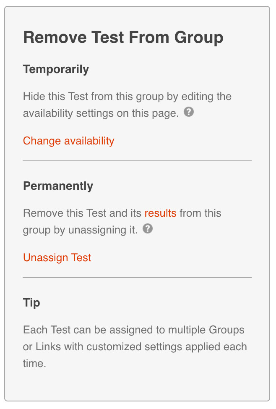The height and width of the screenshot is (409, 276).
Task: Click the help icon after 'unassigning it'
Action: click(x=148, y=229)
